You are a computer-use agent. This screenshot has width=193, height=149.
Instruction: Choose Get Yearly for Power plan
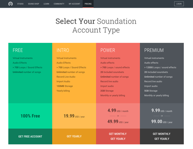tap(118, 139)
